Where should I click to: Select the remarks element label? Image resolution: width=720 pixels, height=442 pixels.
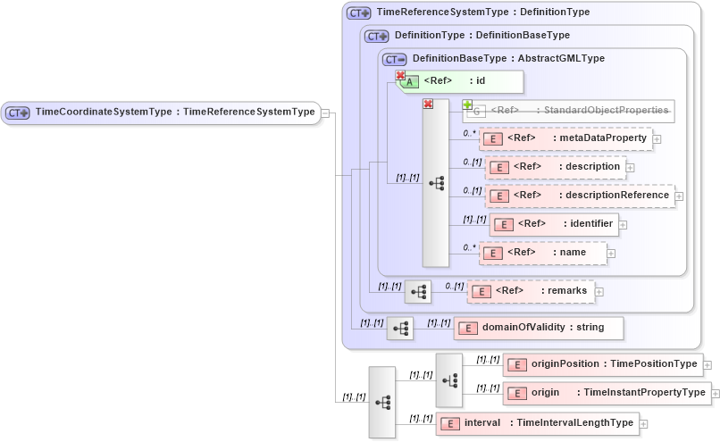(x=541, y=290)
